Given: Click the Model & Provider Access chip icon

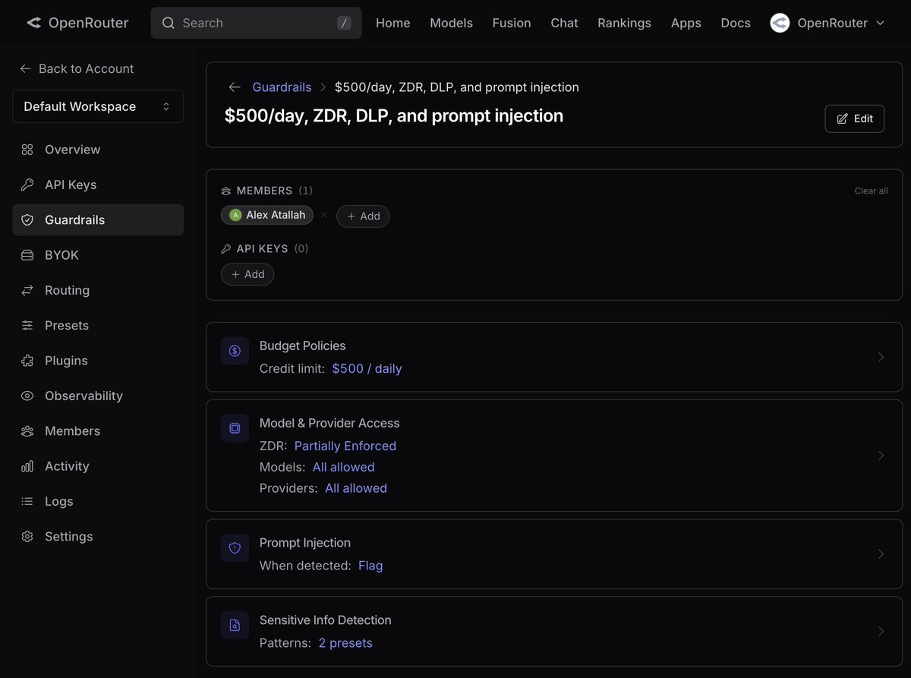Looking at the screenshot, I should tap(235, 428).
